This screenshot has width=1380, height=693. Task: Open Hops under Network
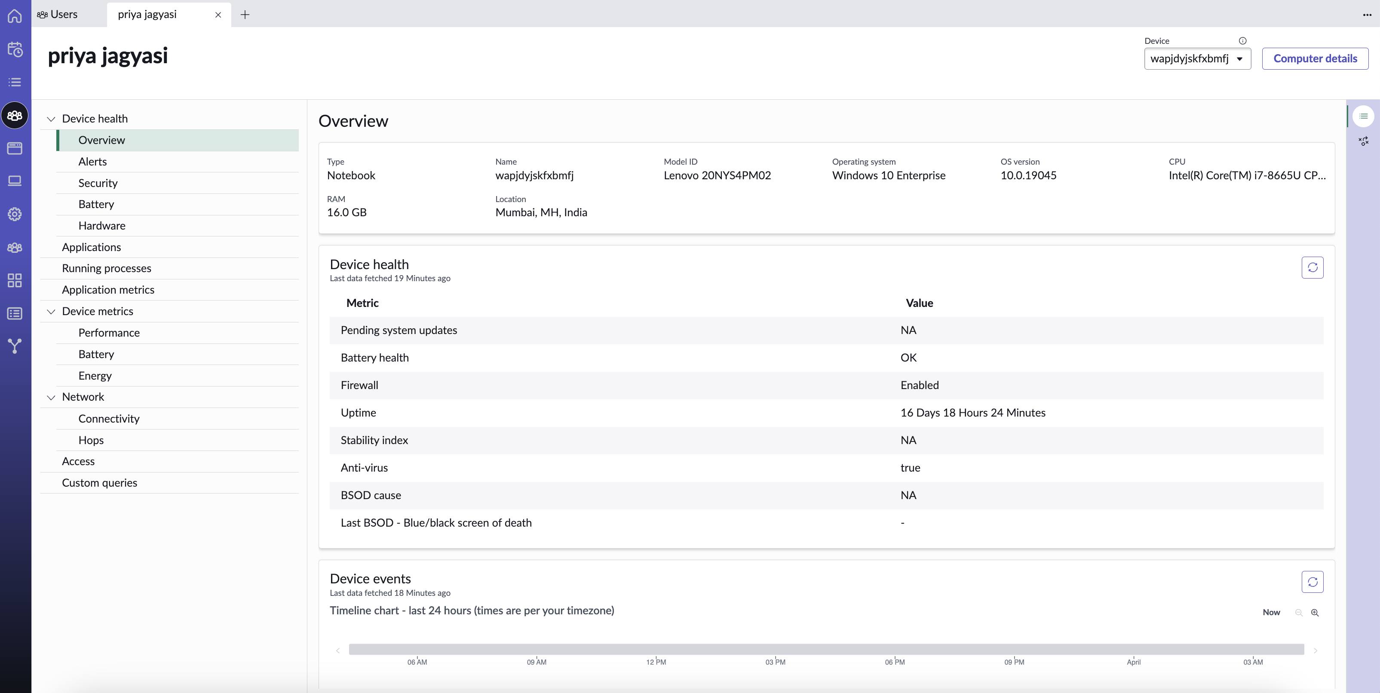177,440
